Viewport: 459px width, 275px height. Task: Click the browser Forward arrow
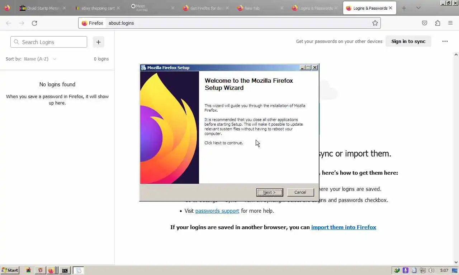pos(22,23)
